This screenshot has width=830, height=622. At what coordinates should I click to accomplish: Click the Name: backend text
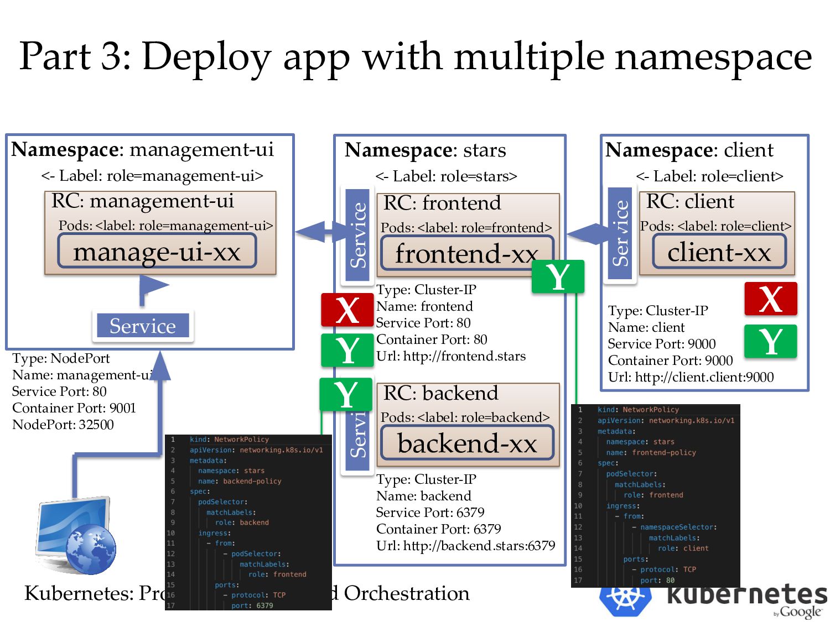coord(424,496)
